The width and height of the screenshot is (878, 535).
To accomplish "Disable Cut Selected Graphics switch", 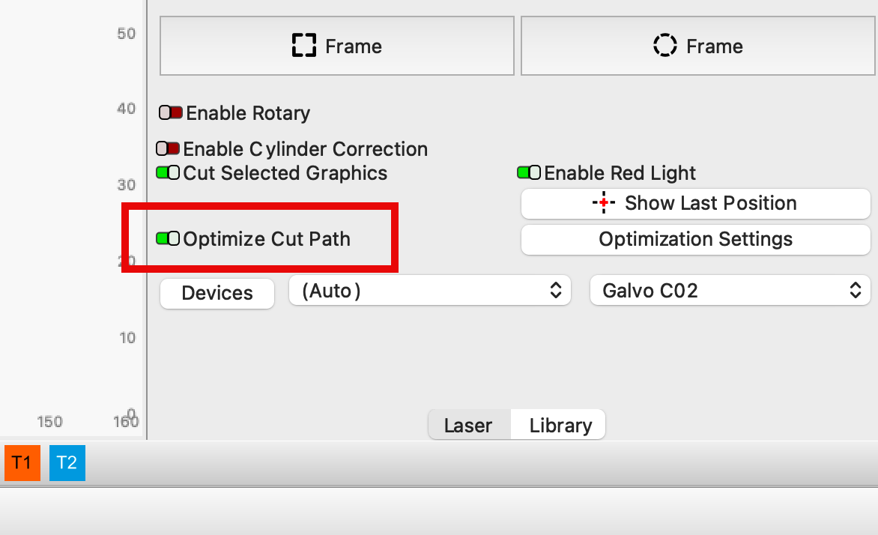I will [168, 173].
